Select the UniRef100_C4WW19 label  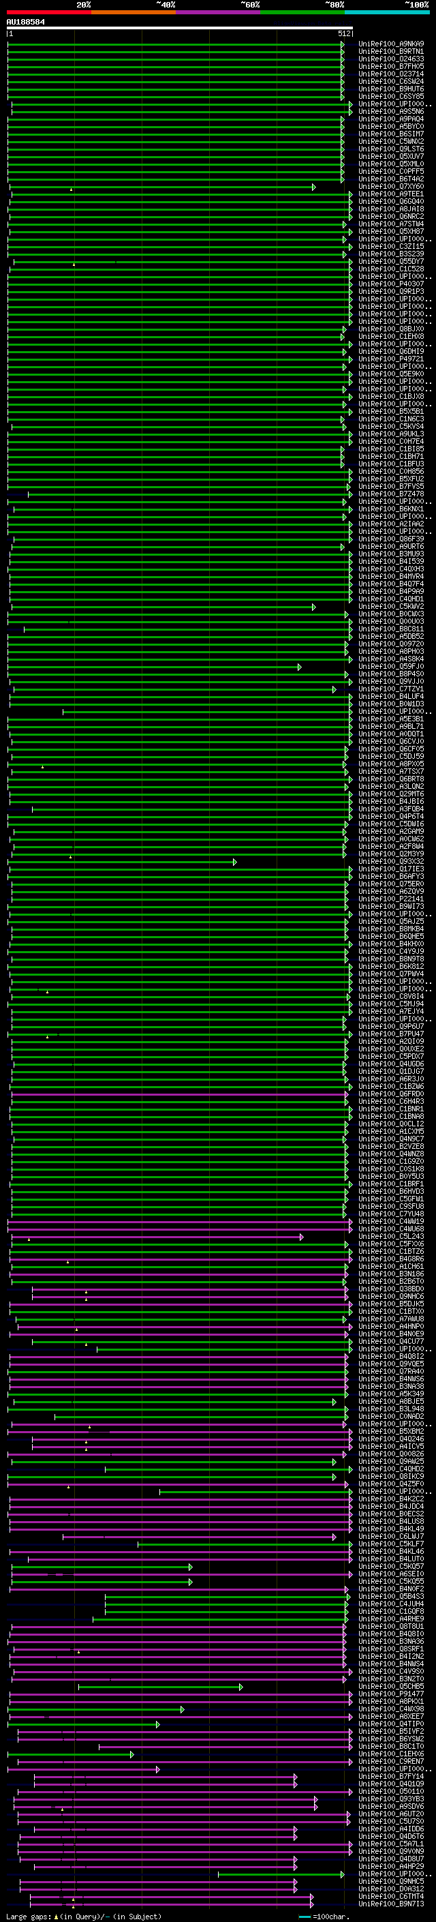390,1220
